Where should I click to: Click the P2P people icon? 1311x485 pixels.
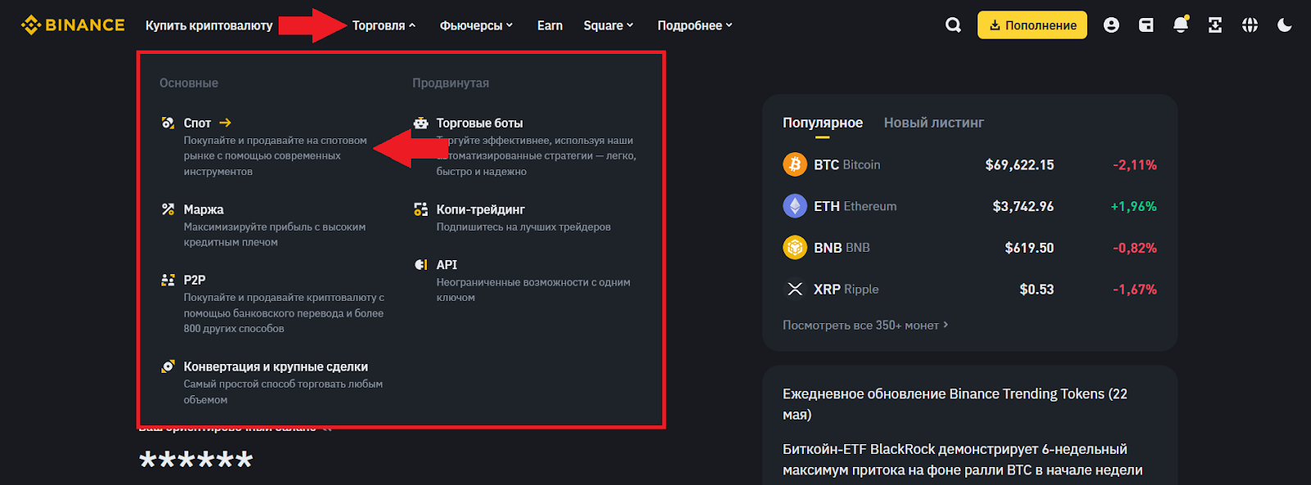pyautogui.click(x=168, y=280)
